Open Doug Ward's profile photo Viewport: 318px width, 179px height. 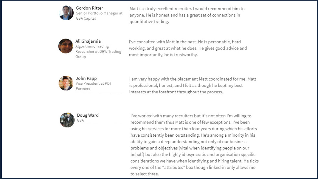tap(67, 120)
